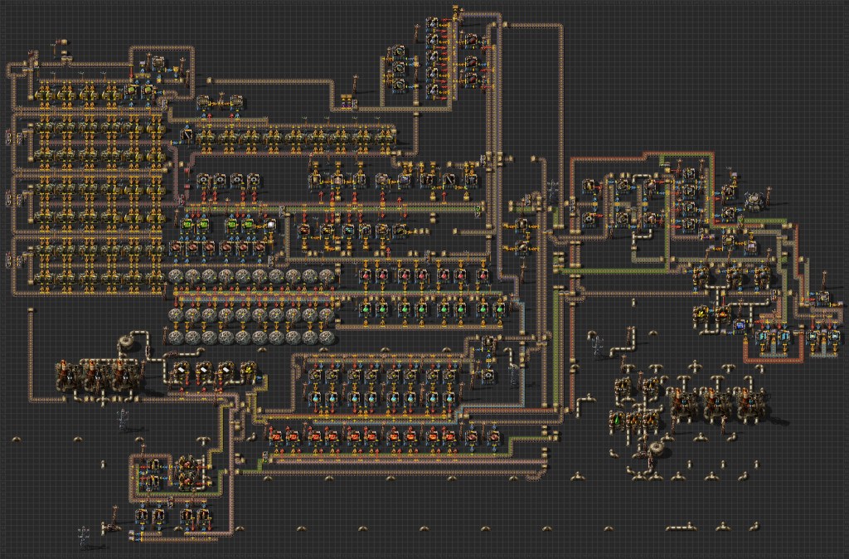Screen dimensions: 849x559
Task: Select the bottom assembler in three-assembler top cluster
Action: [x=399, y=85]
